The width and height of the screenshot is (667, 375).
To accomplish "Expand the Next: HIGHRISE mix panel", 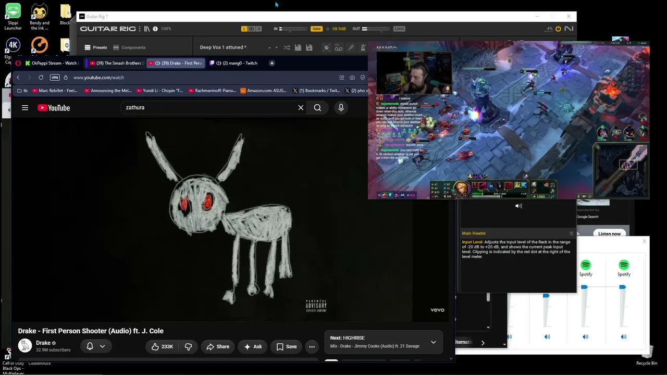I will pos(433,342).
